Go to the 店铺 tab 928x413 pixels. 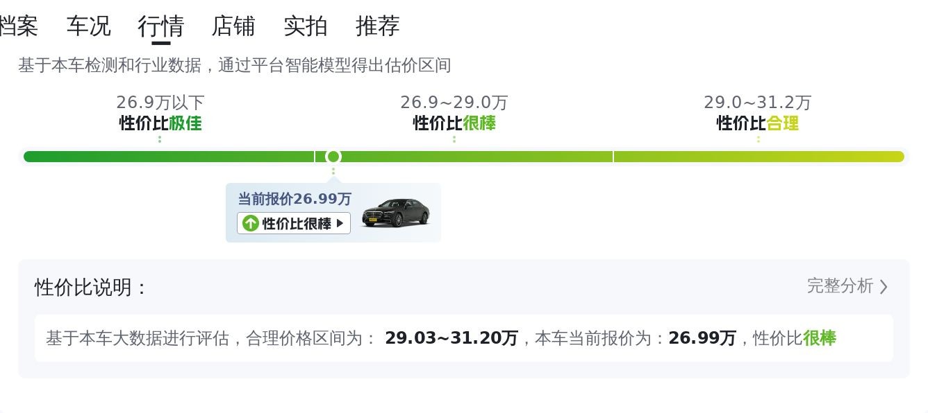pos(233,26)
